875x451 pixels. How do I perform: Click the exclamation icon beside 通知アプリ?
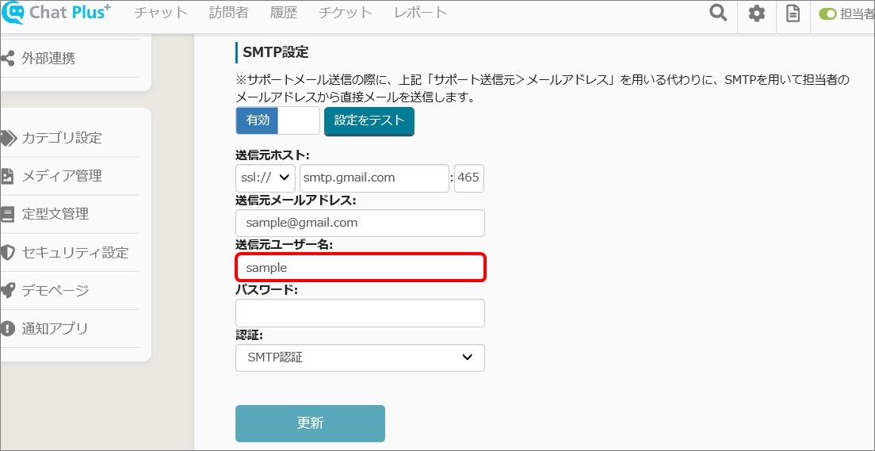6,328
